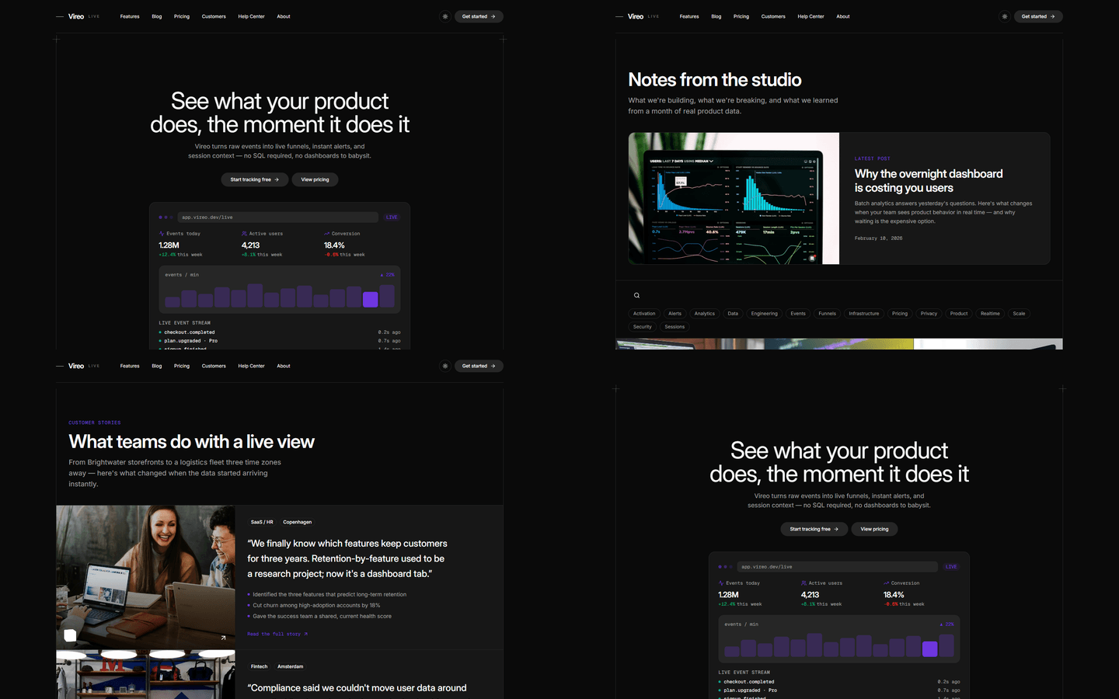This screenshot has height=699, width=1119.
Task: Click the Fintech story tag
Action: click(x=260, y=666)
